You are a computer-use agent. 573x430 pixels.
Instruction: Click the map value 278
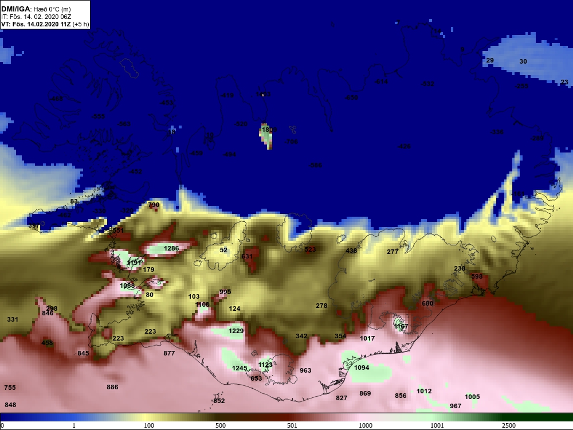coord(321,306)
